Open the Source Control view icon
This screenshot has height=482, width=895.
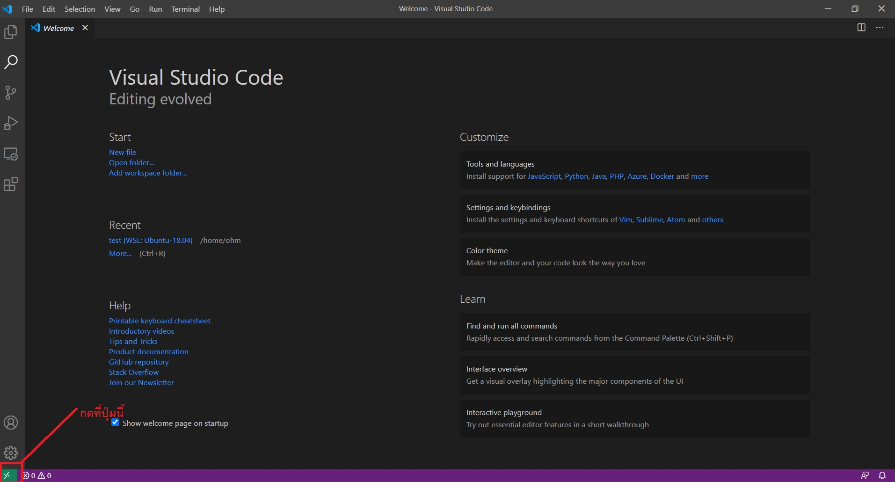11,93
